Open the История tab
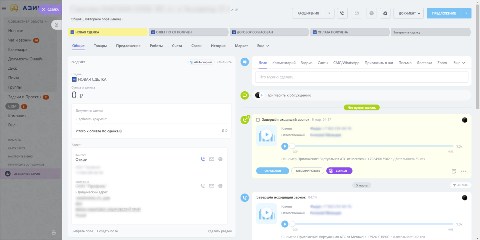 (x=218, y=46)
